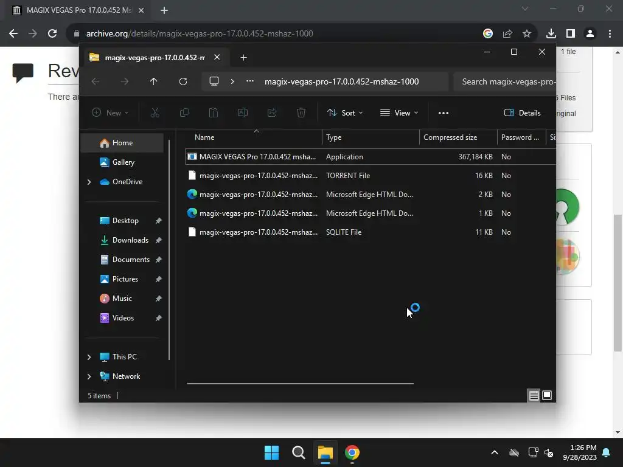
Task: Sort by the Password column header
Action: coord(521,137)
